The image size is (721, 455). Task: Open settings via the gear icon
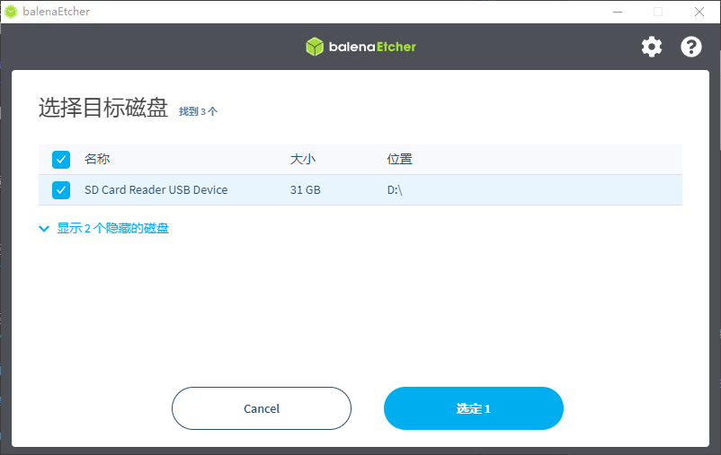(652, 47)
